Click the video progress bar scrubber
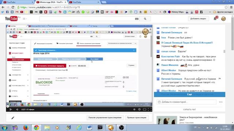 7,106
